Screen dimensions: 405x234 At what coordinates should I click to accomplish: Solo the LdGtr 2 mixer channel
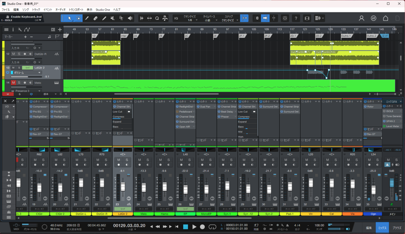coord(127,160)
